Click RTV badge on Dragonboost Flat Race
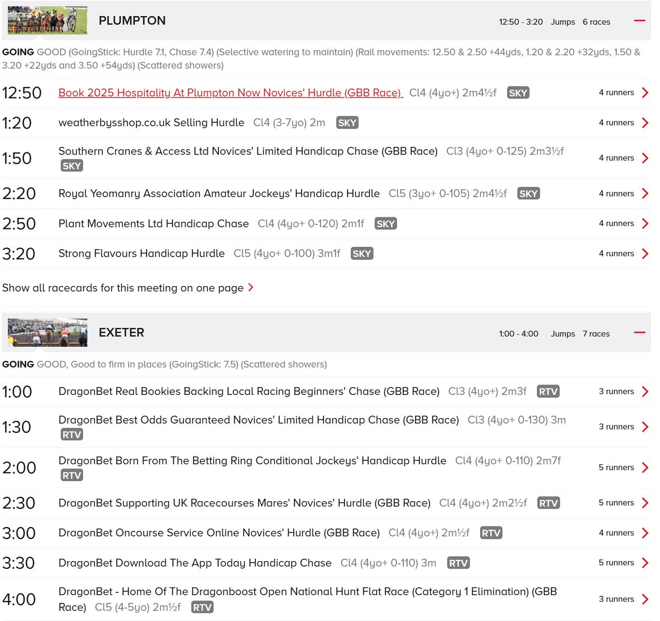The height and width of the screenshot is (621, 660). coord(202,607)
